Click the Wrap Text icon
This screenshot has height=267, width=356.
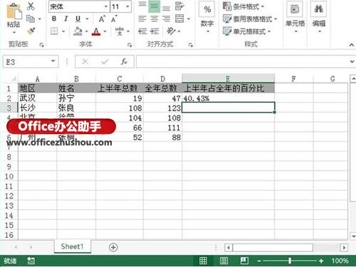179,6
